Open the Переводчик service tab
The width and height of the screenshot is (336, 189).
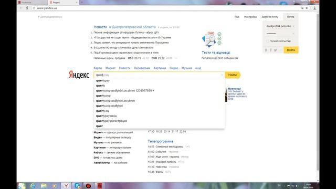coord(142,68)
